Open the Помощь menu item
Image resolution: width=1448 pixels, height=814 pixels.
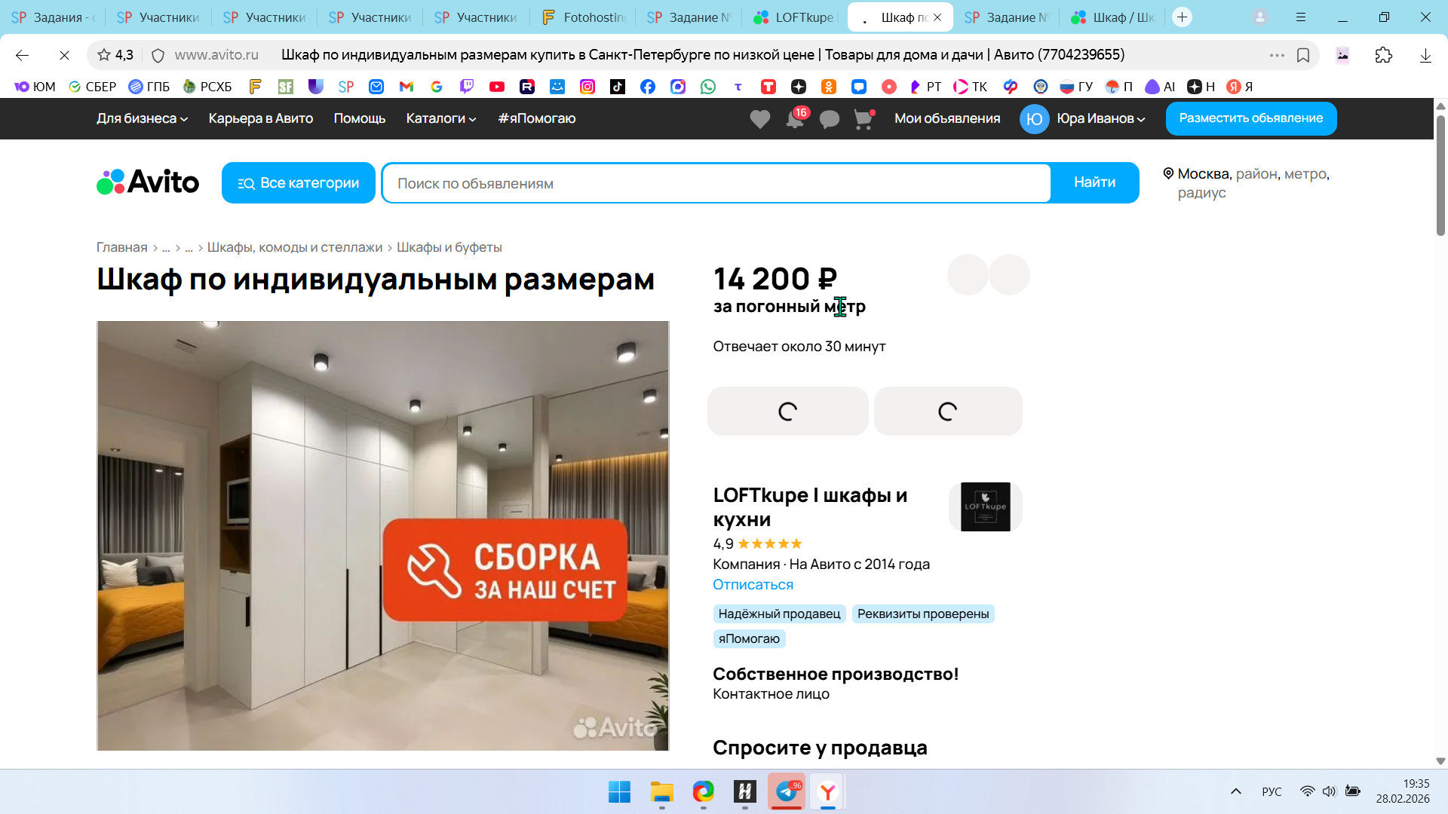click(x=359, y=118)
